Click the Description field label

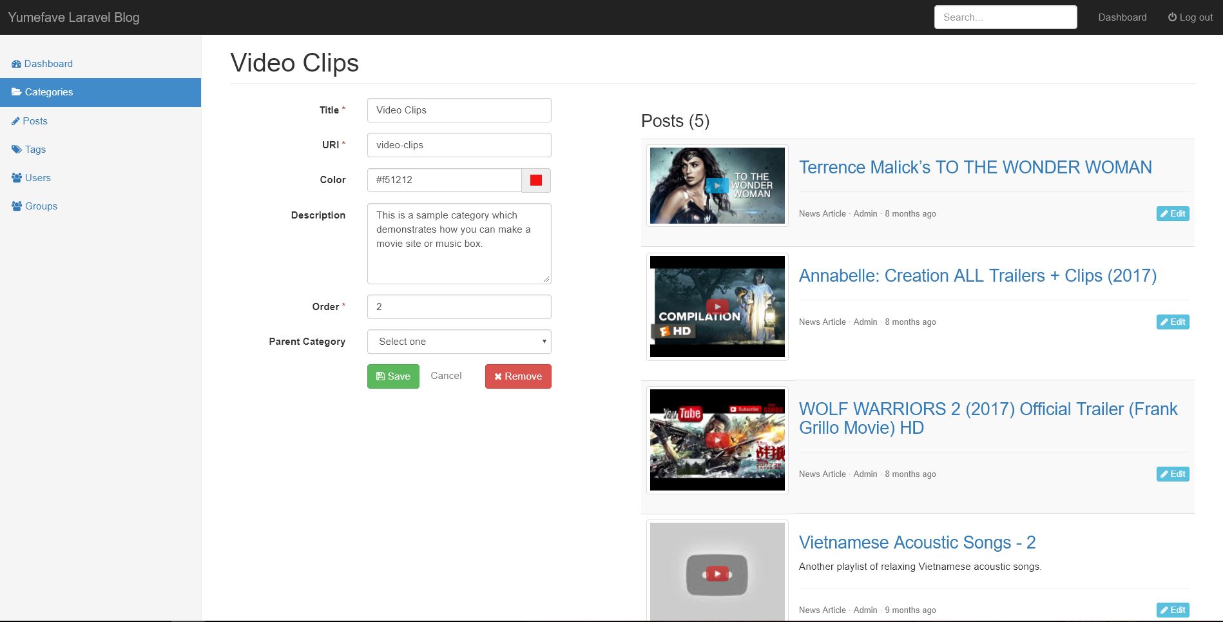[x=318, y=215]
